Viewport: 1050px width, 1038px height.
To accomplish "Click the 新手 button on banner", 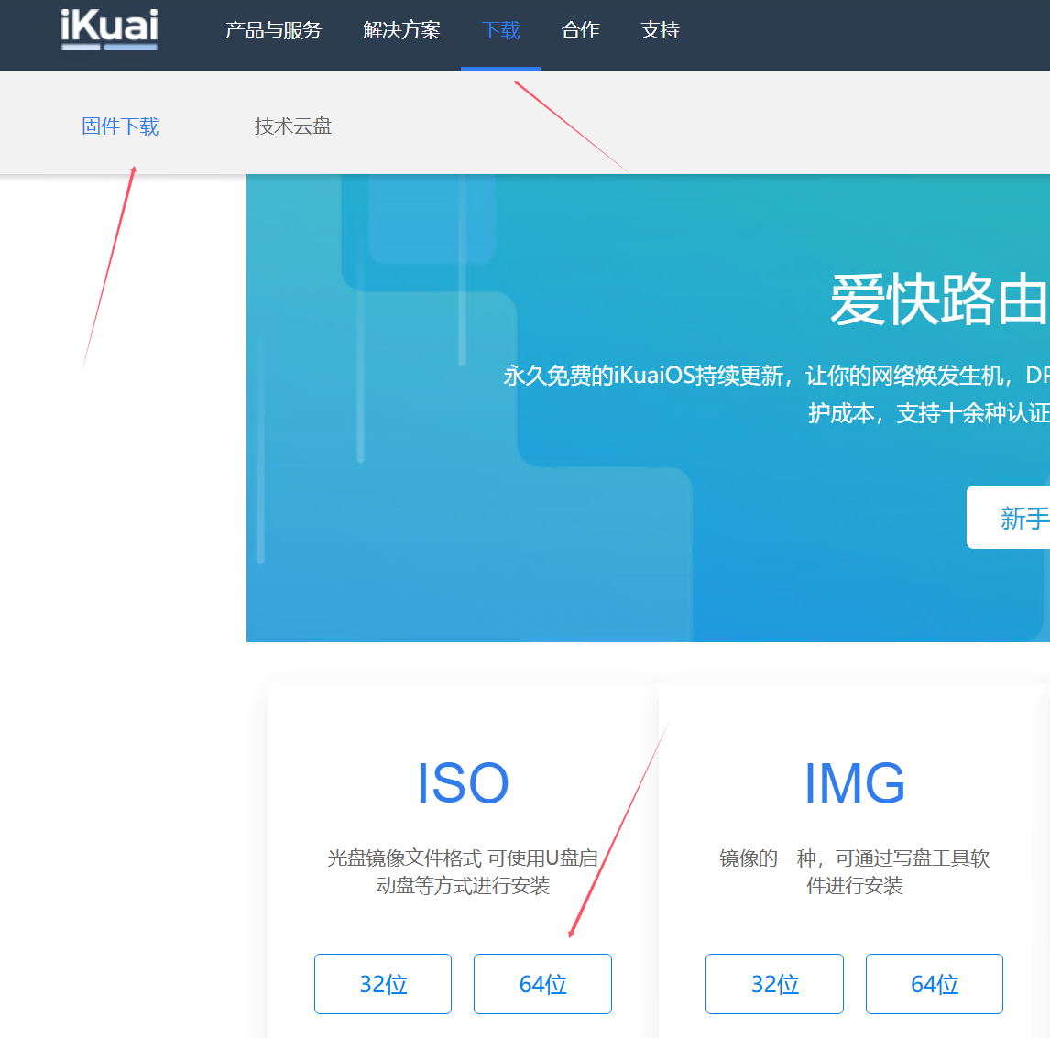I will tap(1009, 517).
